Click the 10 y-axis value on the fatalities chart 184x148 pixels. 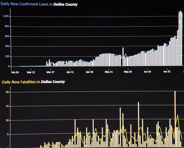(7, 120)
